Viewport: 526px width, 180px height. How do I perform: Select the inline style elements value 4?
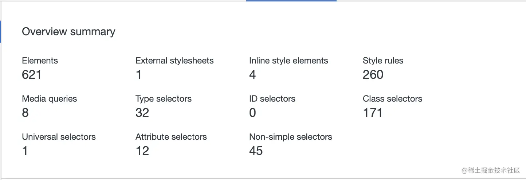tap(252, 75)
